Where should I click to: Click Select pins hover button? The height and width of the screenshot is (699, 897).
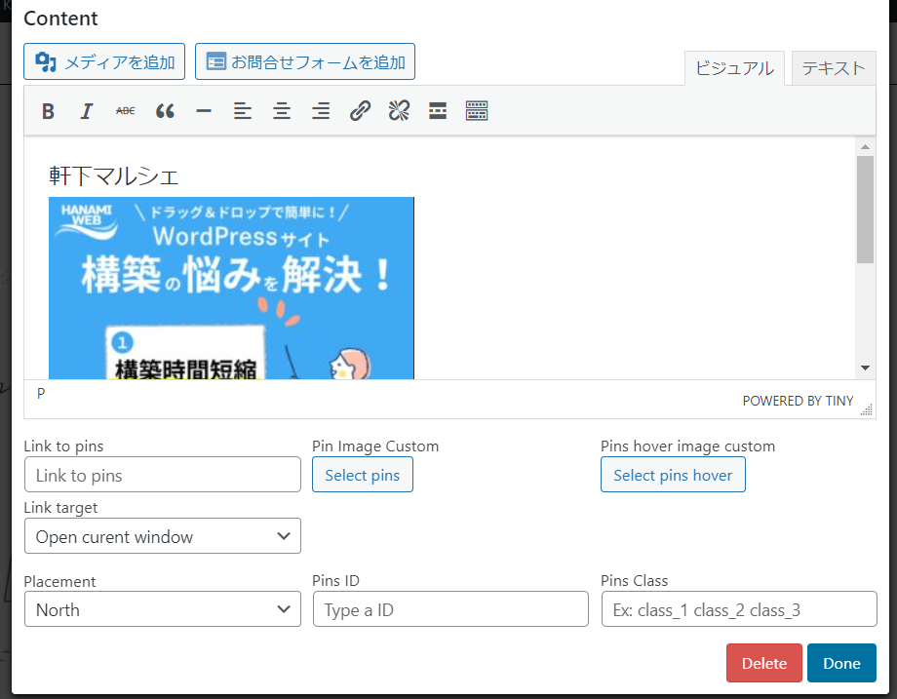point(673,474)
